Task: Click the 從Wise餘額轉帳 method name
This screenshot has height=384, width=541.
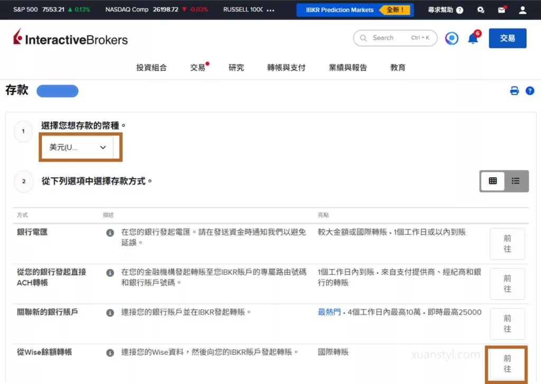Action: (x=44, y=352)
